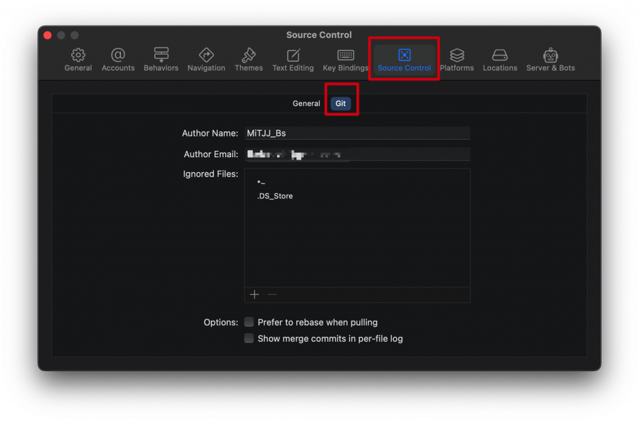Open the Platforms preferences pane
639x421 pixels.
coord(457,59)
